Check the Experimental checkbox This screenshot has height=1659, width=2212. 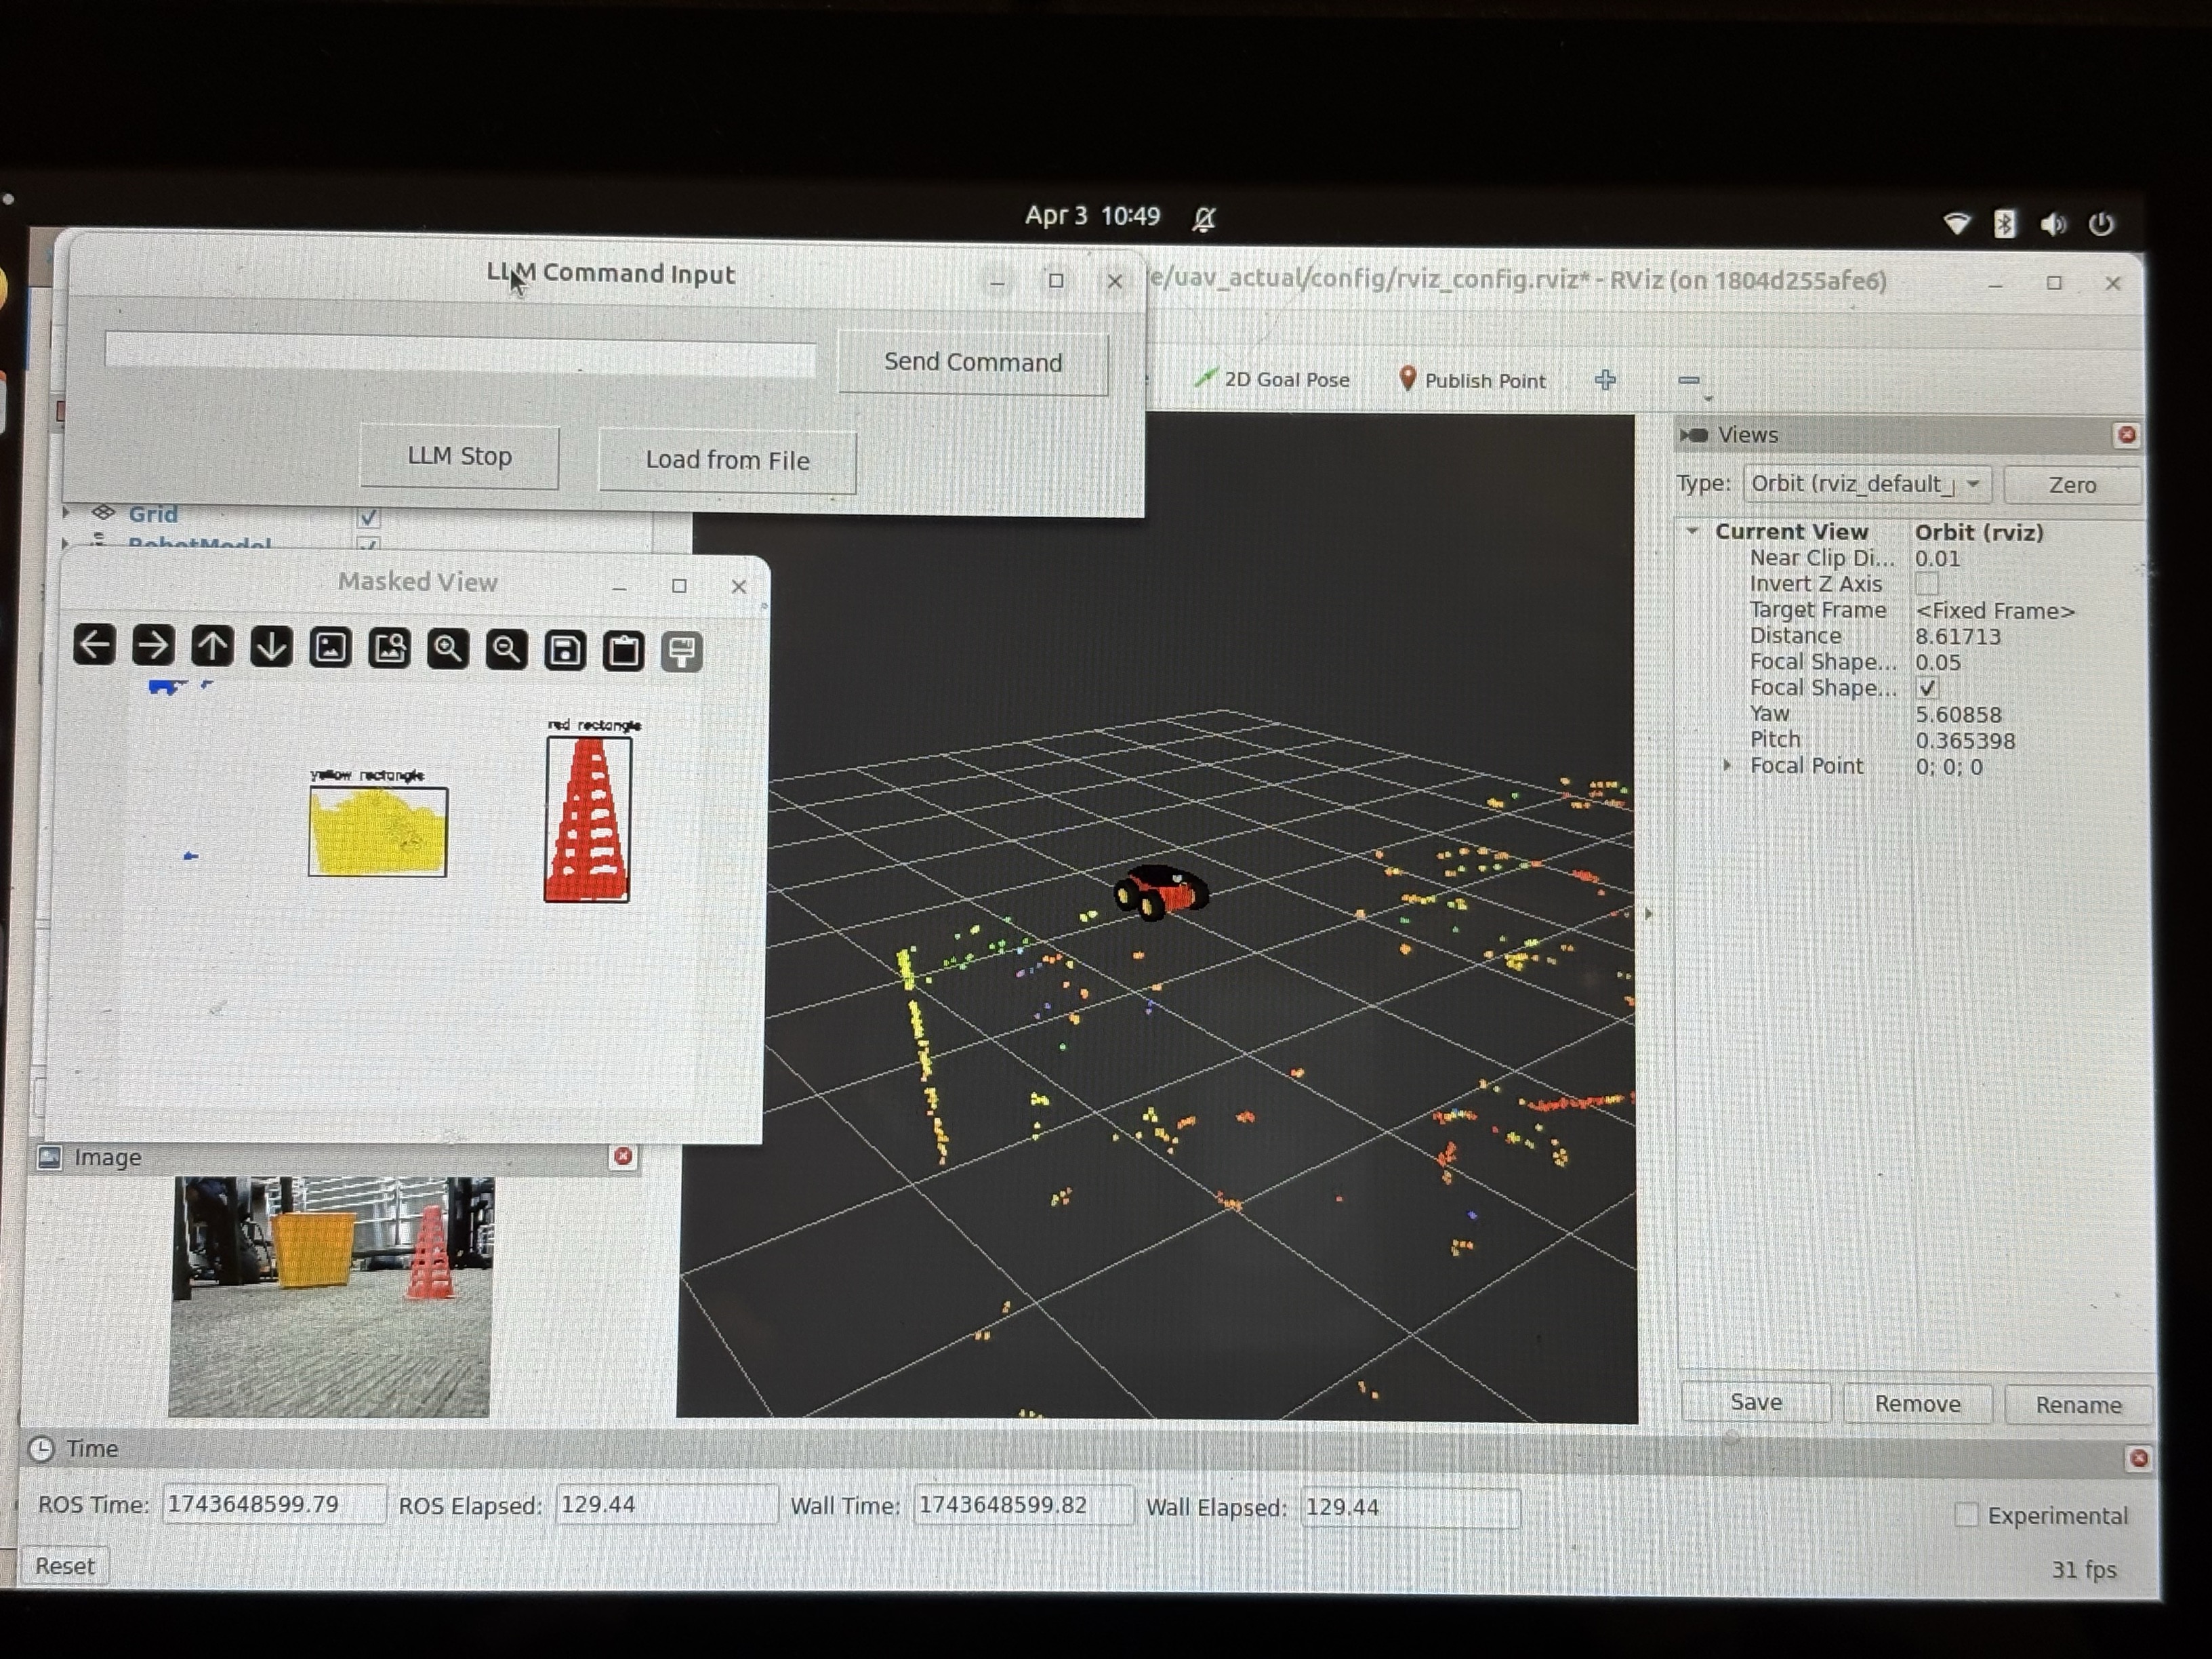tap(1966, 1514)
